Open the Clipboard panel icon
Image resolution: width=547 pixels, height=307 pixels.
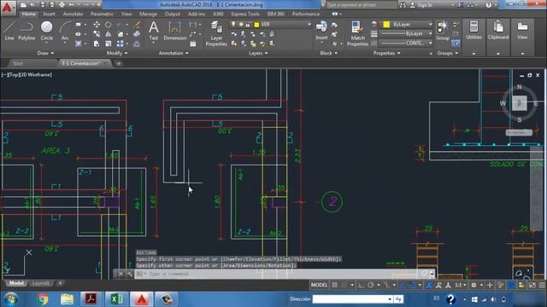498,31
